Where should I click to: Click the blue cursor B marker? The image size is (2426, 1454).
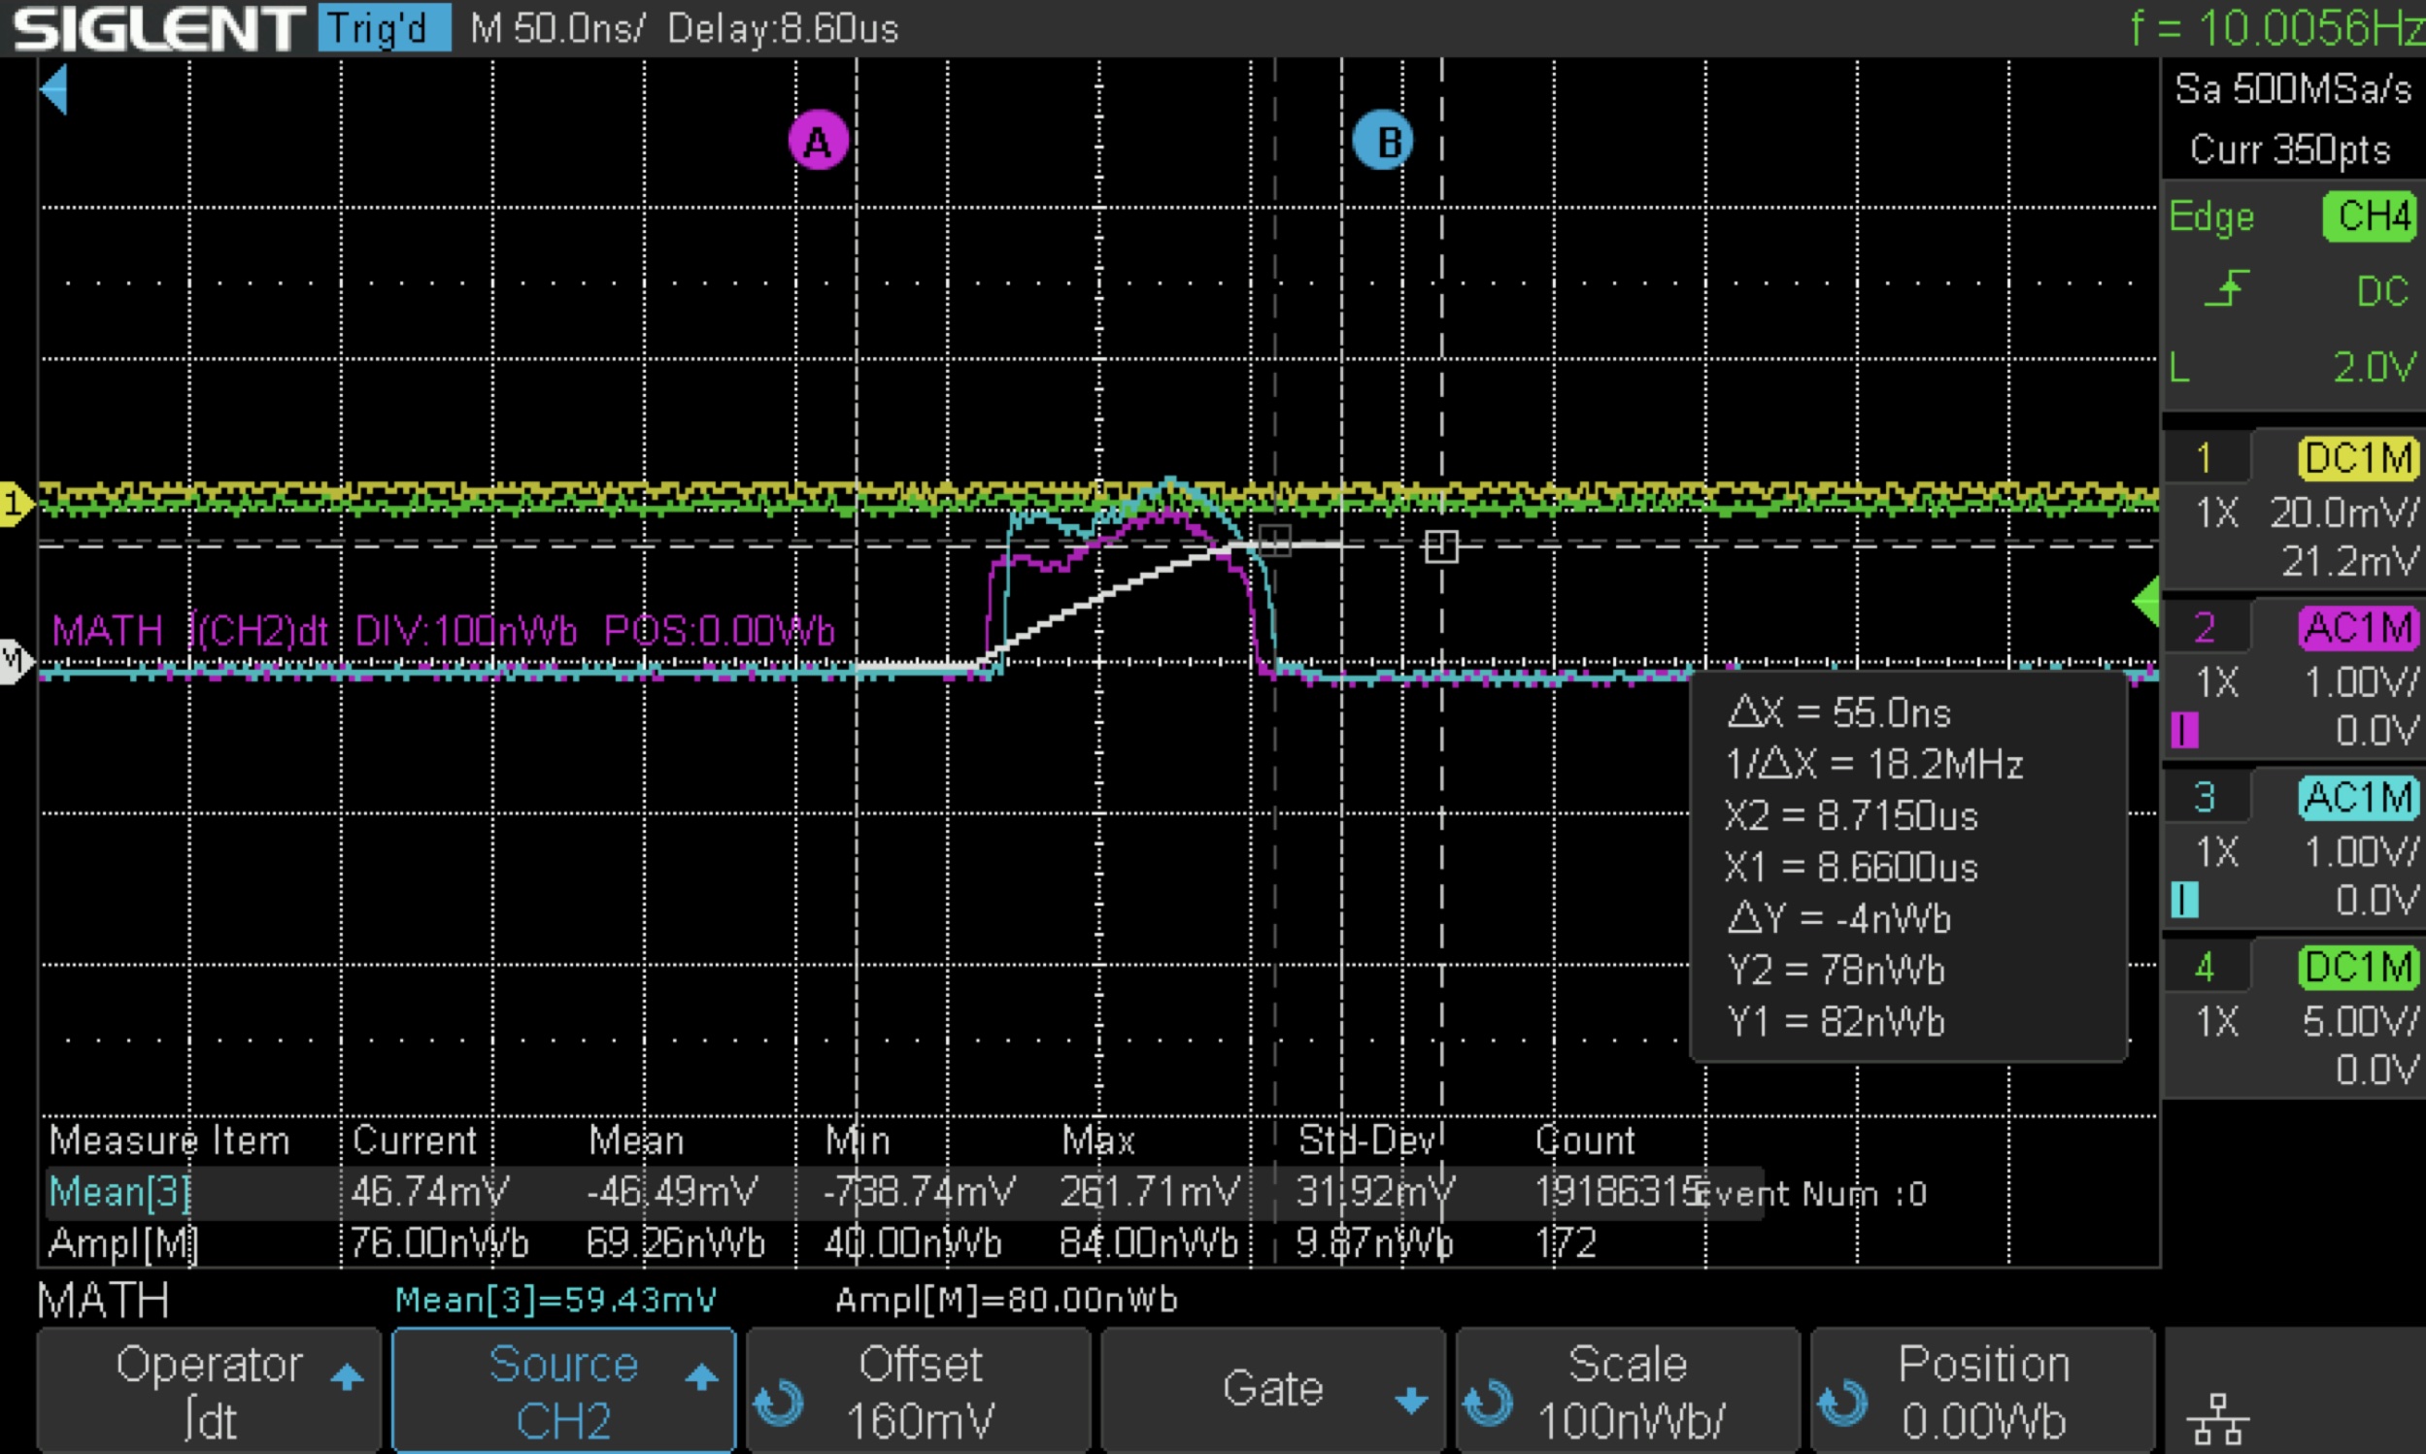[1382, 141]
